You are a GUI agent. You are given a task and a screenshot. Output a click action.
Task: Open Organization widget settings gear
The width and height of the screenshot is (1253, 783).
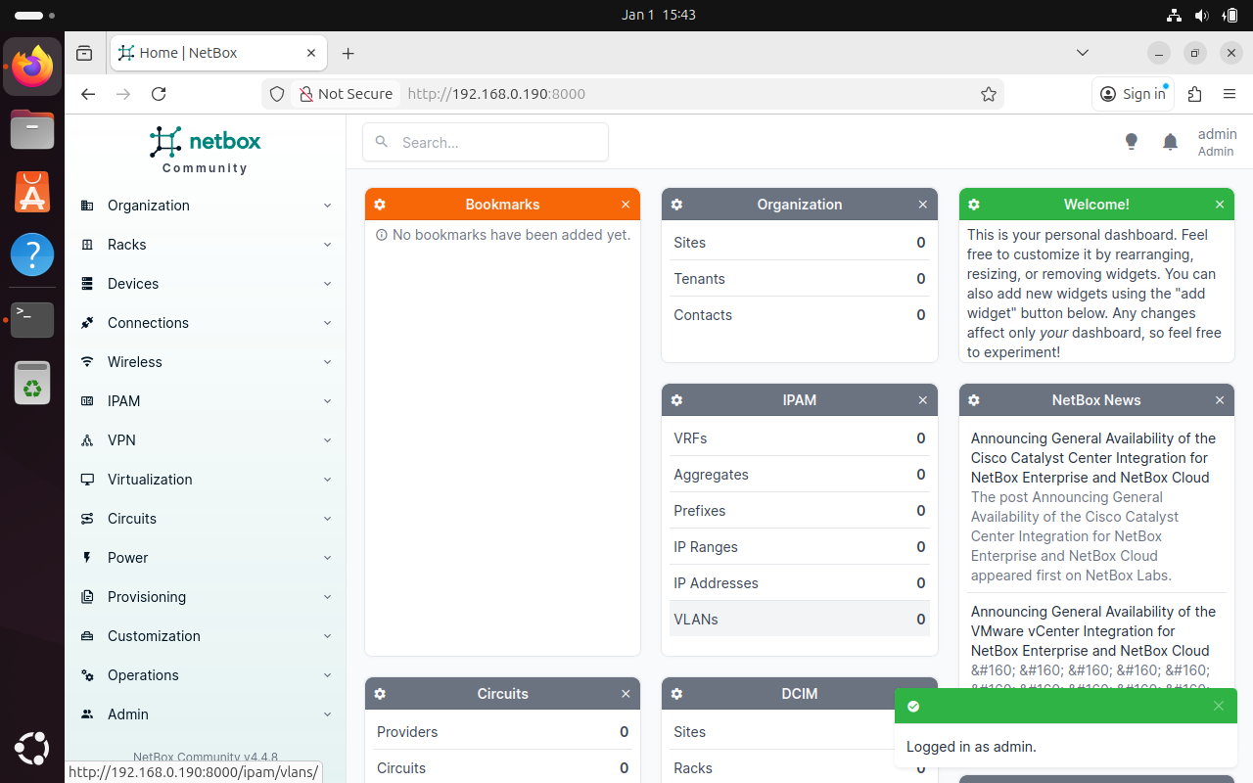[x=676, y=205]
